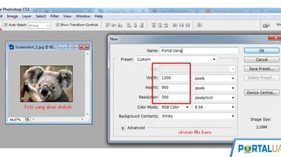Click the Resolution field showing 300

[175, 97]
